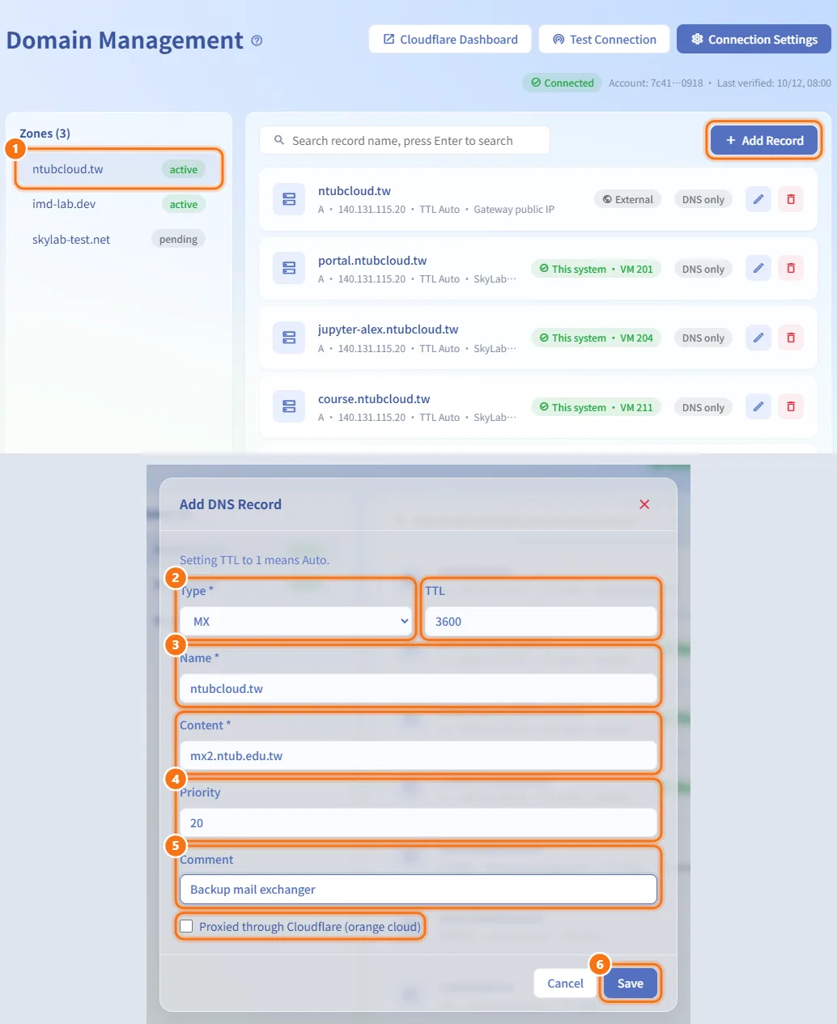This screenshot has width=837, height=1024.
Task: Click the help icon beside Domain Management
Action: 257,40
